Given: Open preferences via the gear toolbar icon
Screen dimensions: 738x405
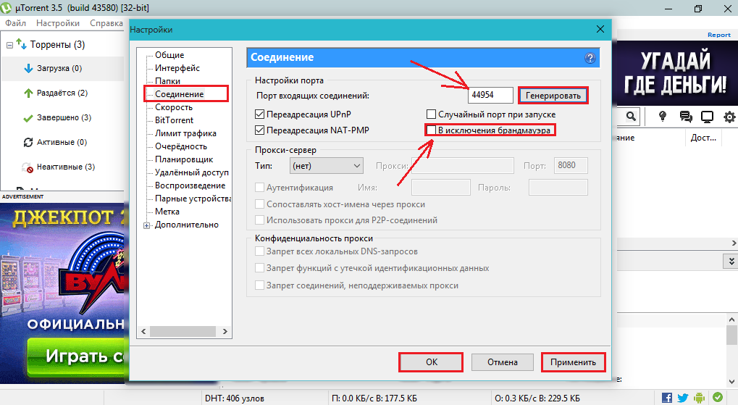Looking at the screenshot, I should tap(729, 117).
